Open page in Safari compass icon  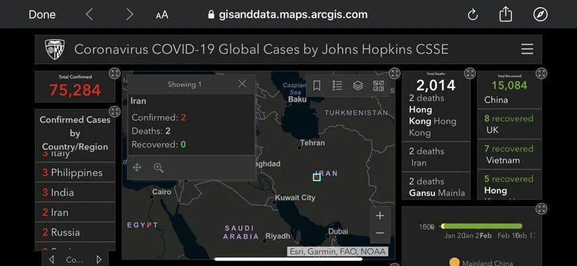[x=540, y=14]
